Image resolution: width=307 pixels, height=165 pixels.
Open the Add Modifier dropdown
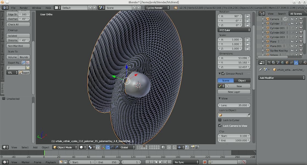[x=282, y=78]
